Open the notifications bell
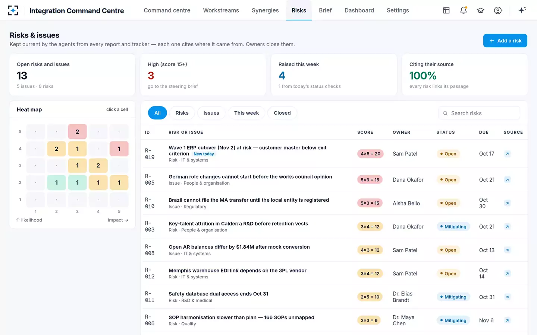 tap(464, 10)
